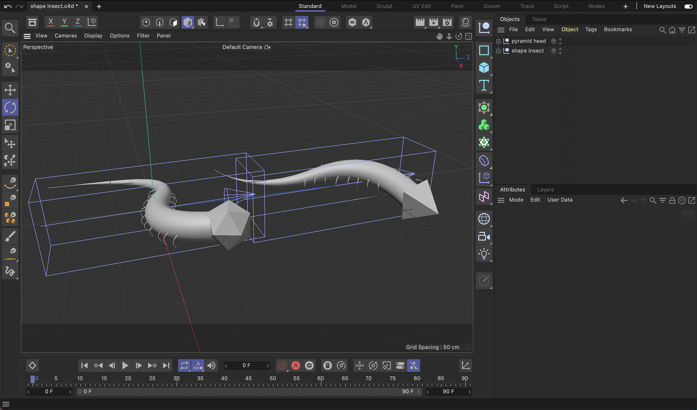Open the viewport hamburger menu
The image size is (697, 410).
27,36
